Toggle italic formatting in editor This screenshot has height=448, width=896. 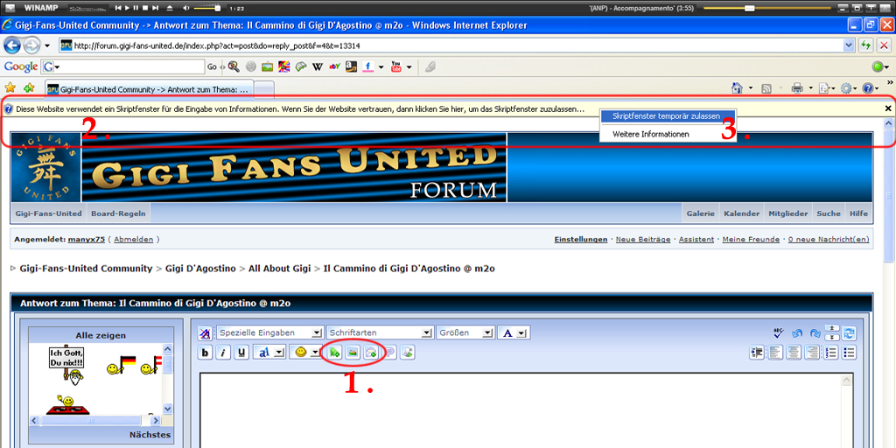click(223, 353)
